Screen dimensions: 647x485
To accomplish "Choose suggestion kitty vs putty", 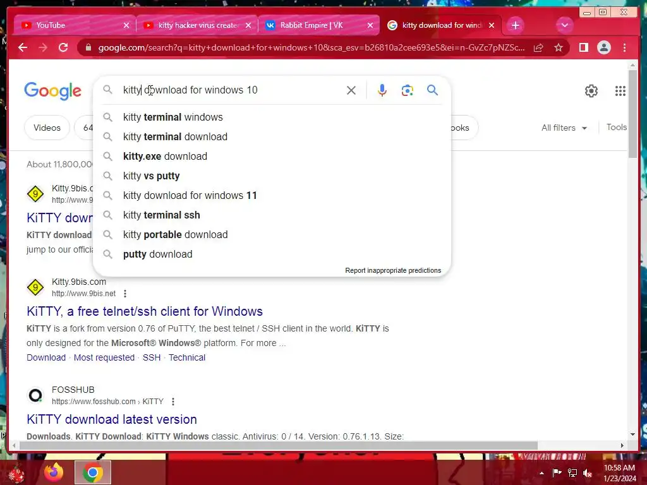I will [272, 176].
